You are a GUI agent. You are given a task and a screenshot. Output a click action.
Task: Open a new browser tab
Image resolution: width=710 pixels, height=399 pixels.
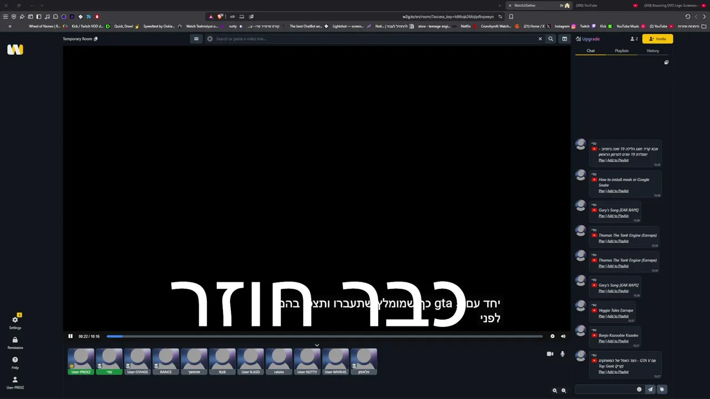pyautogui.click(x=500, y=6)
